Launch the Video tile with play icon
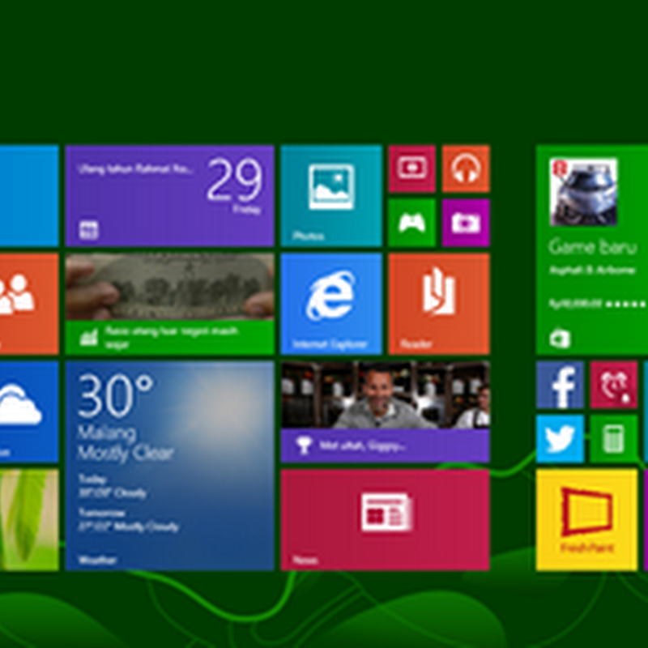 411,168
